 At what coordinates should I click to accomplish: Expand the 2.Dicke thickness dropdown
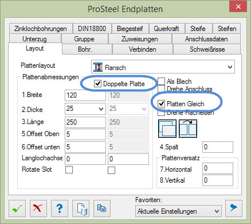pyautogui.click(x=85, y=109)
